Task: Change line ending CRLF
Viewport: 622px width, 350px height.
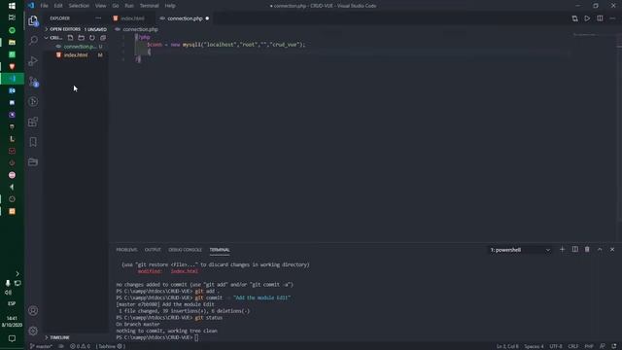Action: 573,346
